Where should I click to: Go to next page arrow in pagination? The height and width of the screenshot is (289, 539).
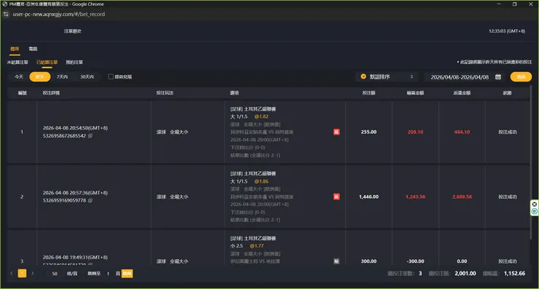(33, 274)
